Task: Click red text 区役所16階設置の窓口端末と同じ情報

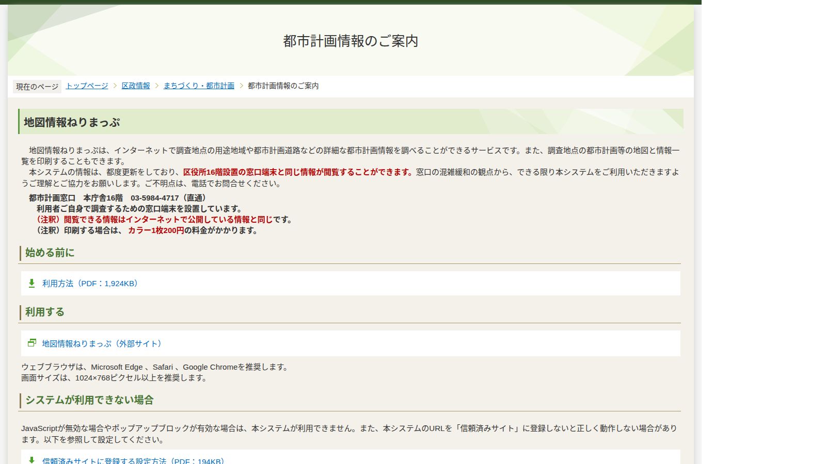Action: (250, 172)
